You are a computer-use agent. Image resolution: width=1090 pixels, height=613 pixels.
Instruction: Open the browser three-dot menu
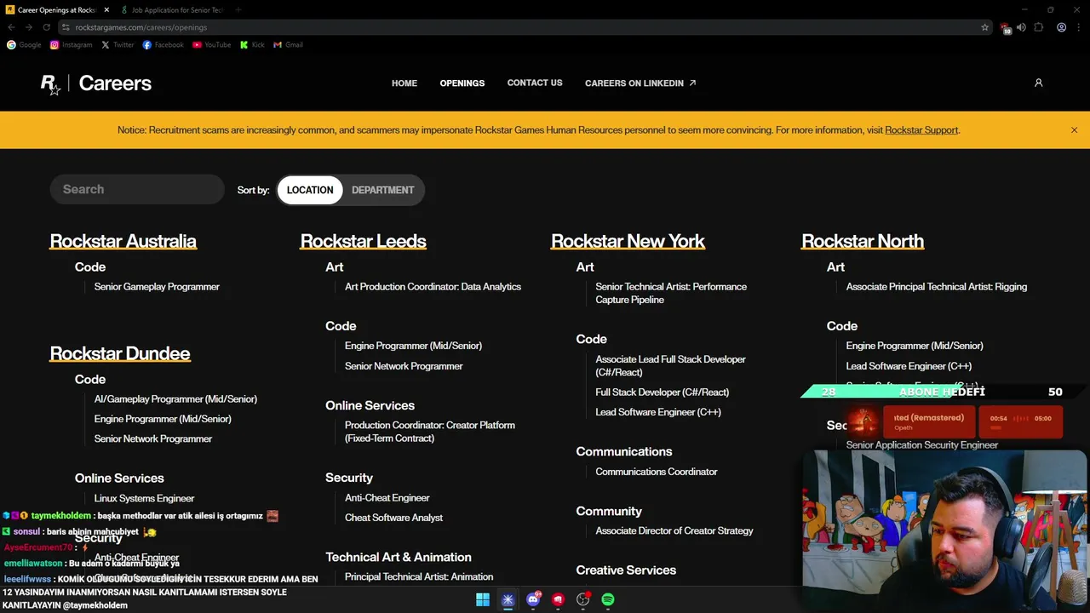1078,27
